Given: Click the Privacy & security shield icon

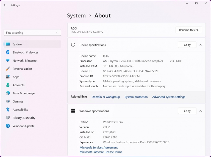Looking at the screenshot, I should 8,118.
